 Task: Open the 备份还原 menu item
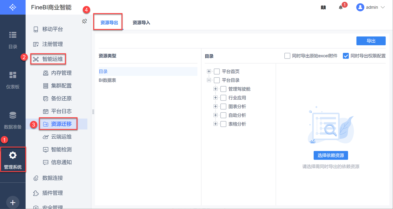61,98
